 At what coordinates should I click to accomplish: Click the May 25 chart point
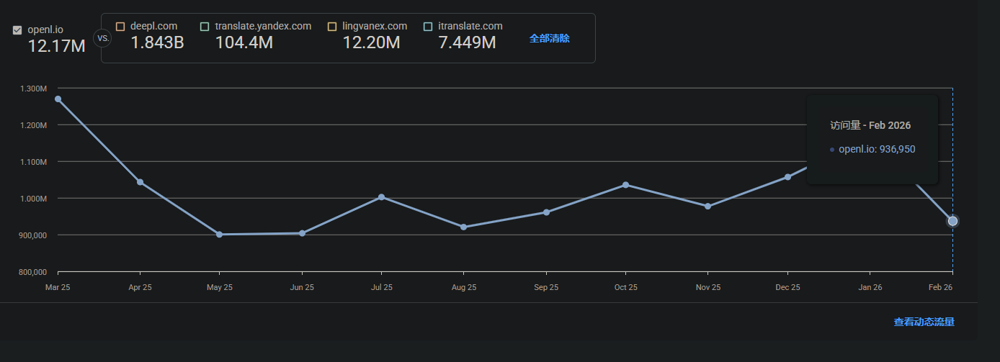[x=220, y=235]
